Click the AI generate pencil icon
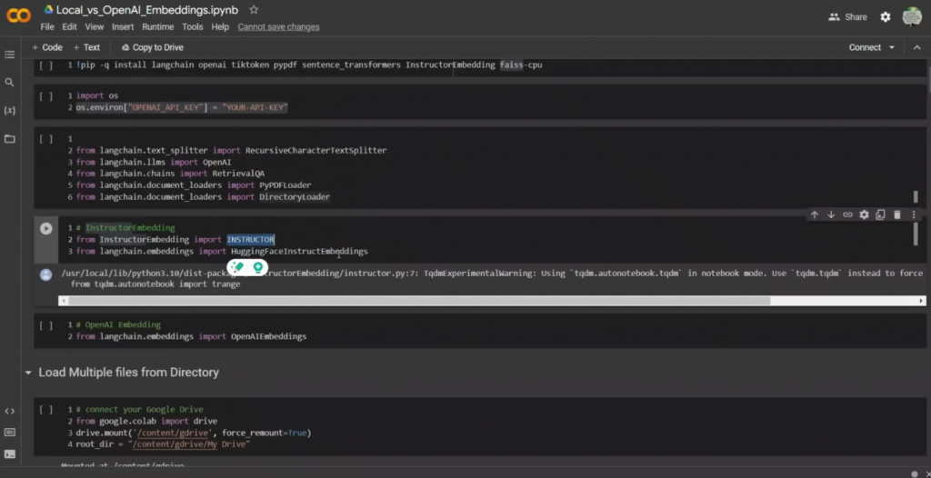The image size is (931, 478). tap(238, 267)
